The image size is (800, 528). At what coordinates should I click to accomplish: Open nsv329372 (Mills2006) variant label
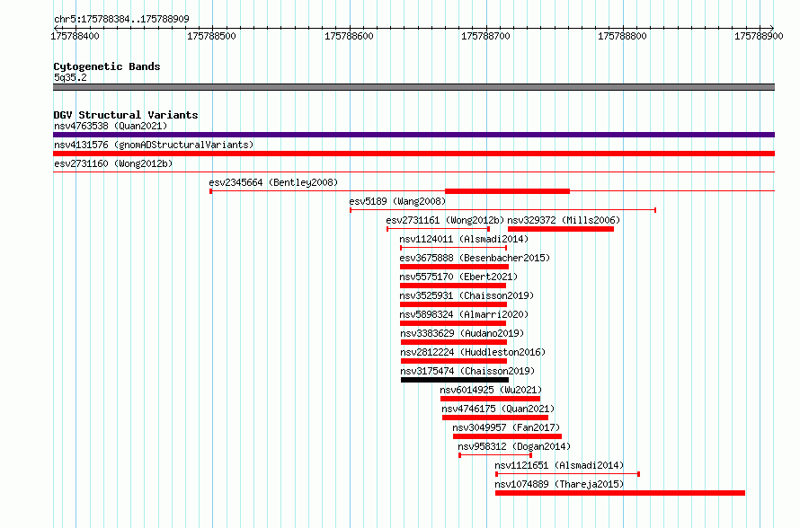pos(564,220)
